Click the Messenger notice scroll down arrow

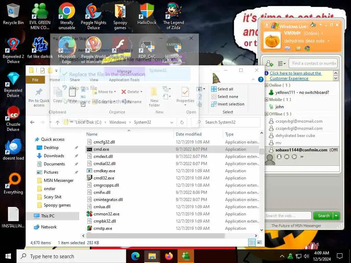(336, 78)
